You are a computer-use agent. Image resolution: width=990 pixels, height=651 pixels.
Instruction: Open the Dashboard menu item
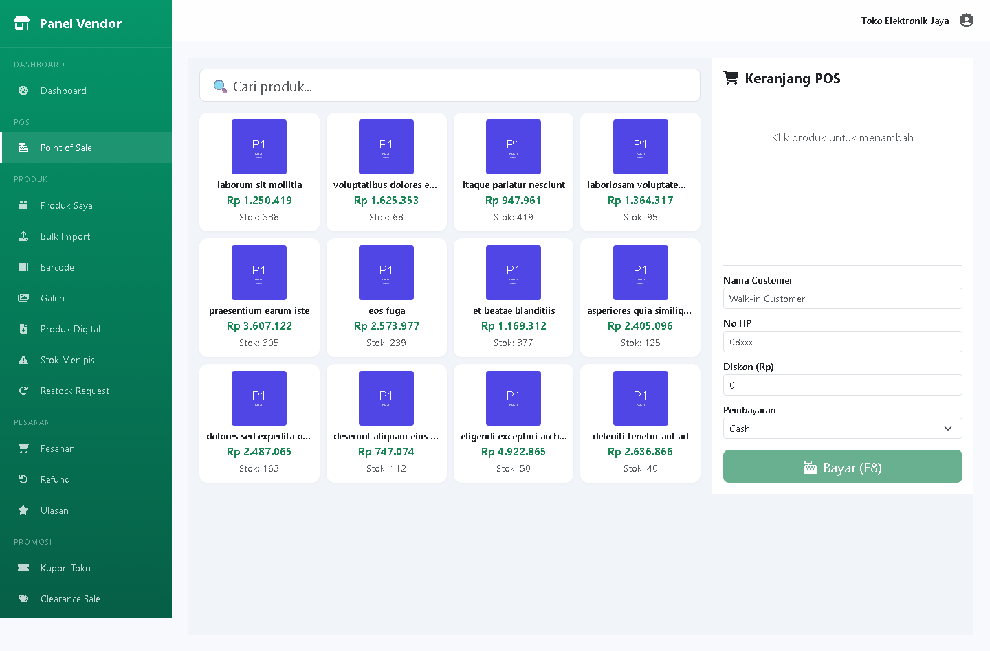click(86, 91)
